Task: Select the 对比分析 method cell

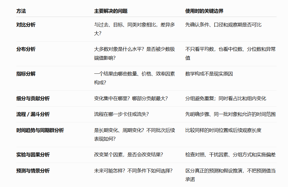Action: pos(26,25)
